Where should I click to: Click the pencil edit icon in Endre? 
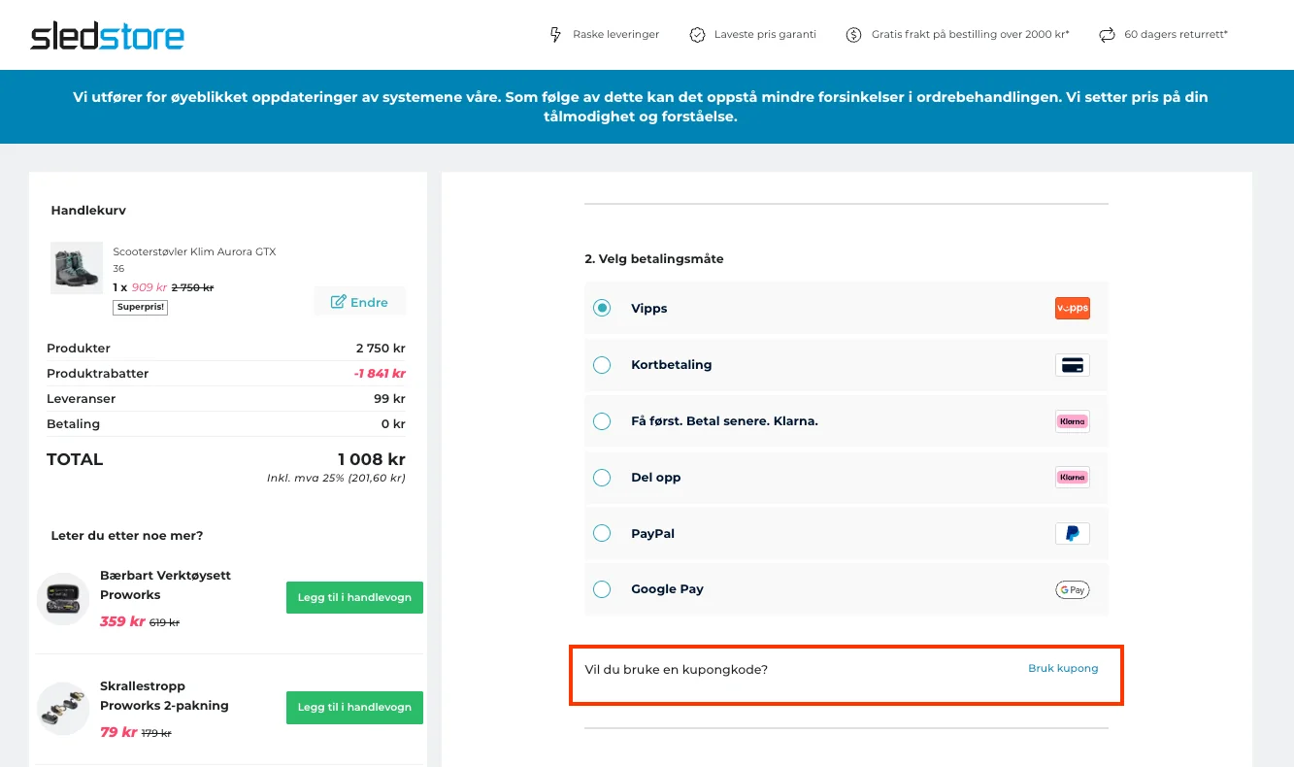[x=339, y=302]
